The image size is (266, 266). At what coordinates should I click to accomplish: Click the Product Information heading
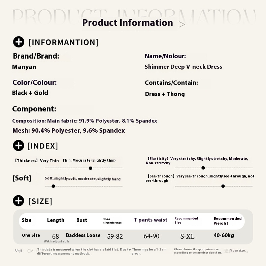click(x=127, y=23)
